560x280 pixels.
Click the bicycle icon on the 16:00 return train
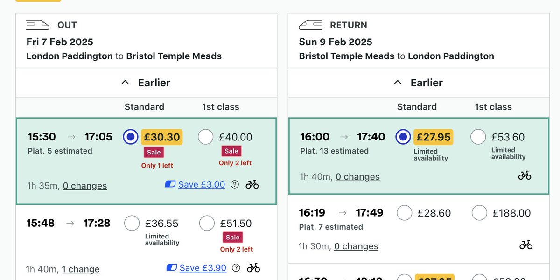(x=525, y=175)
